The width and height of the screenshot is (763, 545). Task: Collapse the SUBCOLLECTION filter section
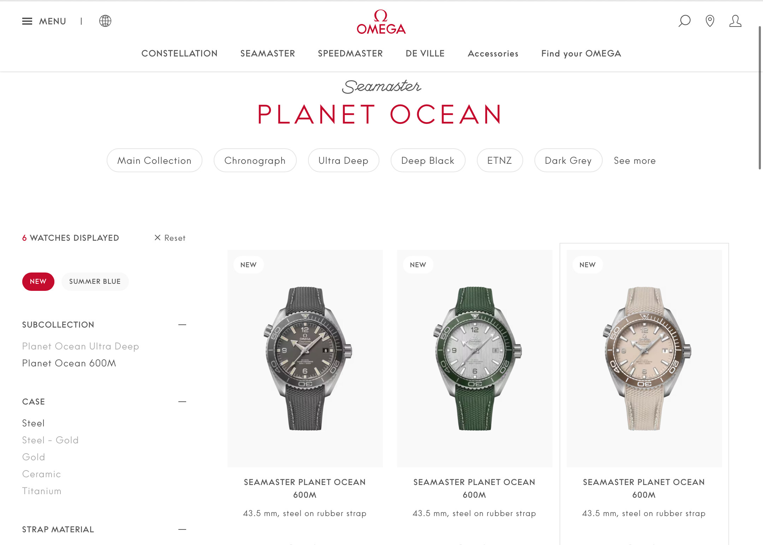[182, 324]
